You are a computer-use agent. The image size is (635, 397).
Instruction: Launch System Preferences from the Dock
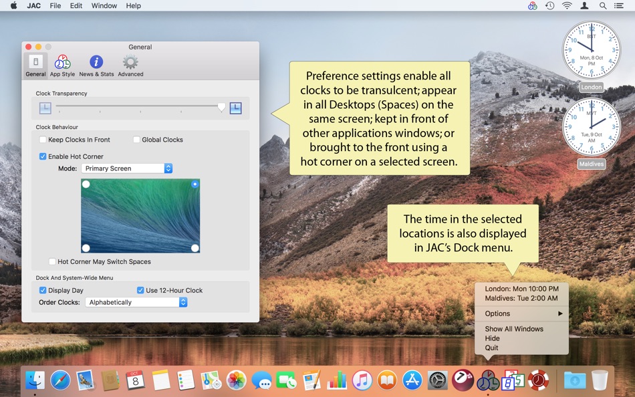pyautogui.click(x=437, y=381)
